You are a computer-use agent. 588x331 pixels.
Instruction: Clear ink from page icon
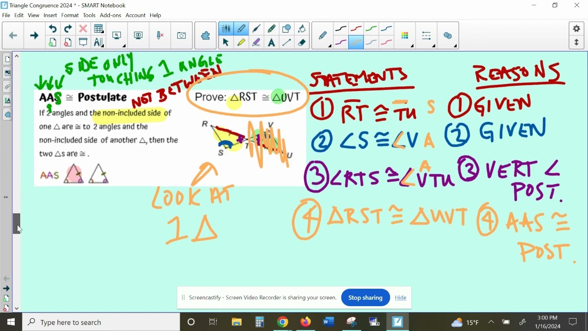click(160, 35)
